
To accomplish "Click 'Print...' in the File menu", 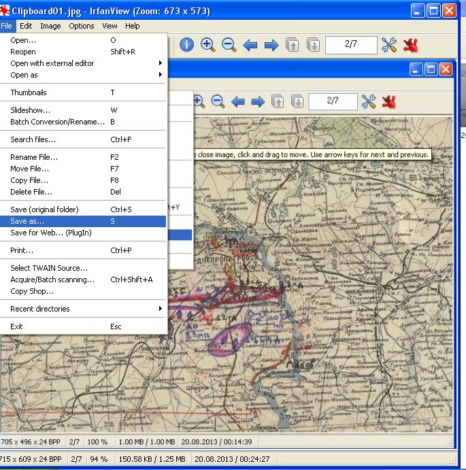I will click(22, 250).
